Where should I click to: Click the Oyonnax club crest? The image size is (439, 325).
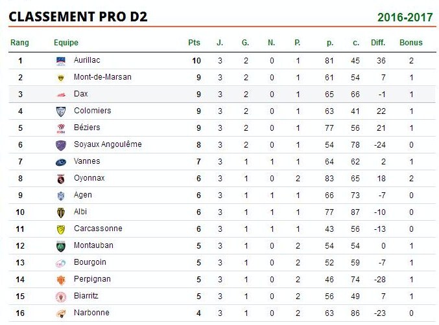tap(61, 179)
